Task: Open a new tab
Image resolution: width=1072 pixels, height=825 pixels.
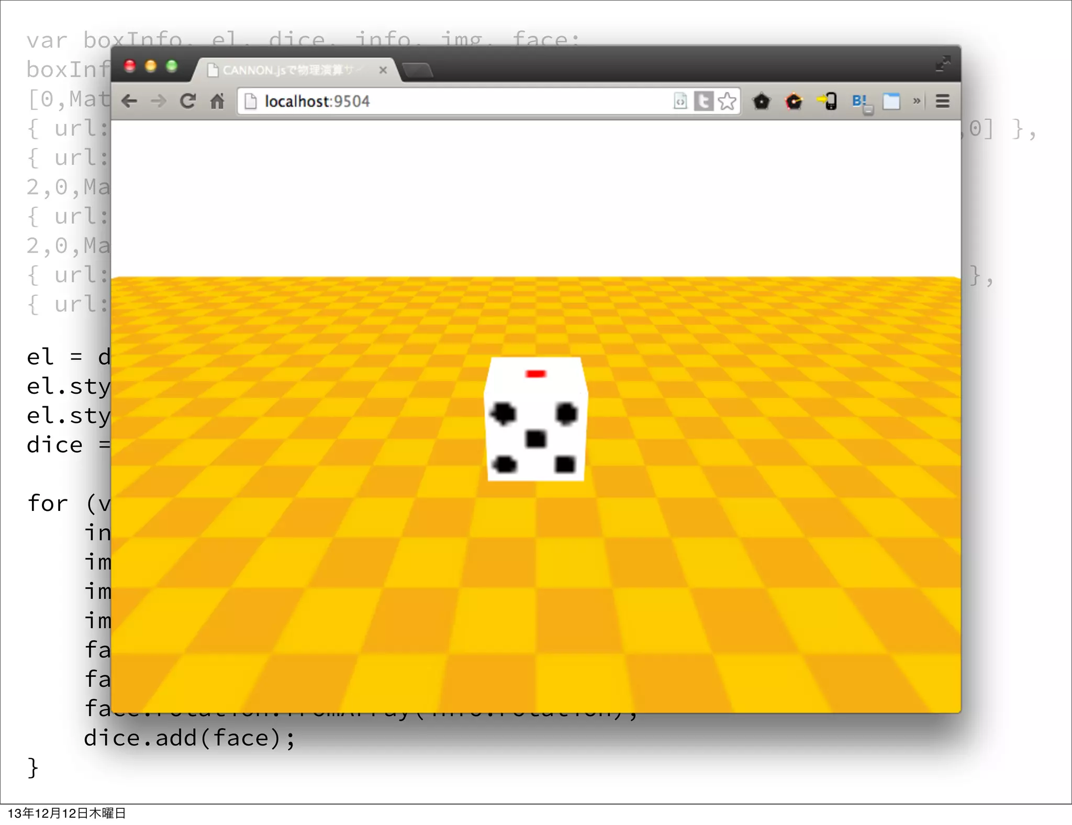Action: [418, 70]
